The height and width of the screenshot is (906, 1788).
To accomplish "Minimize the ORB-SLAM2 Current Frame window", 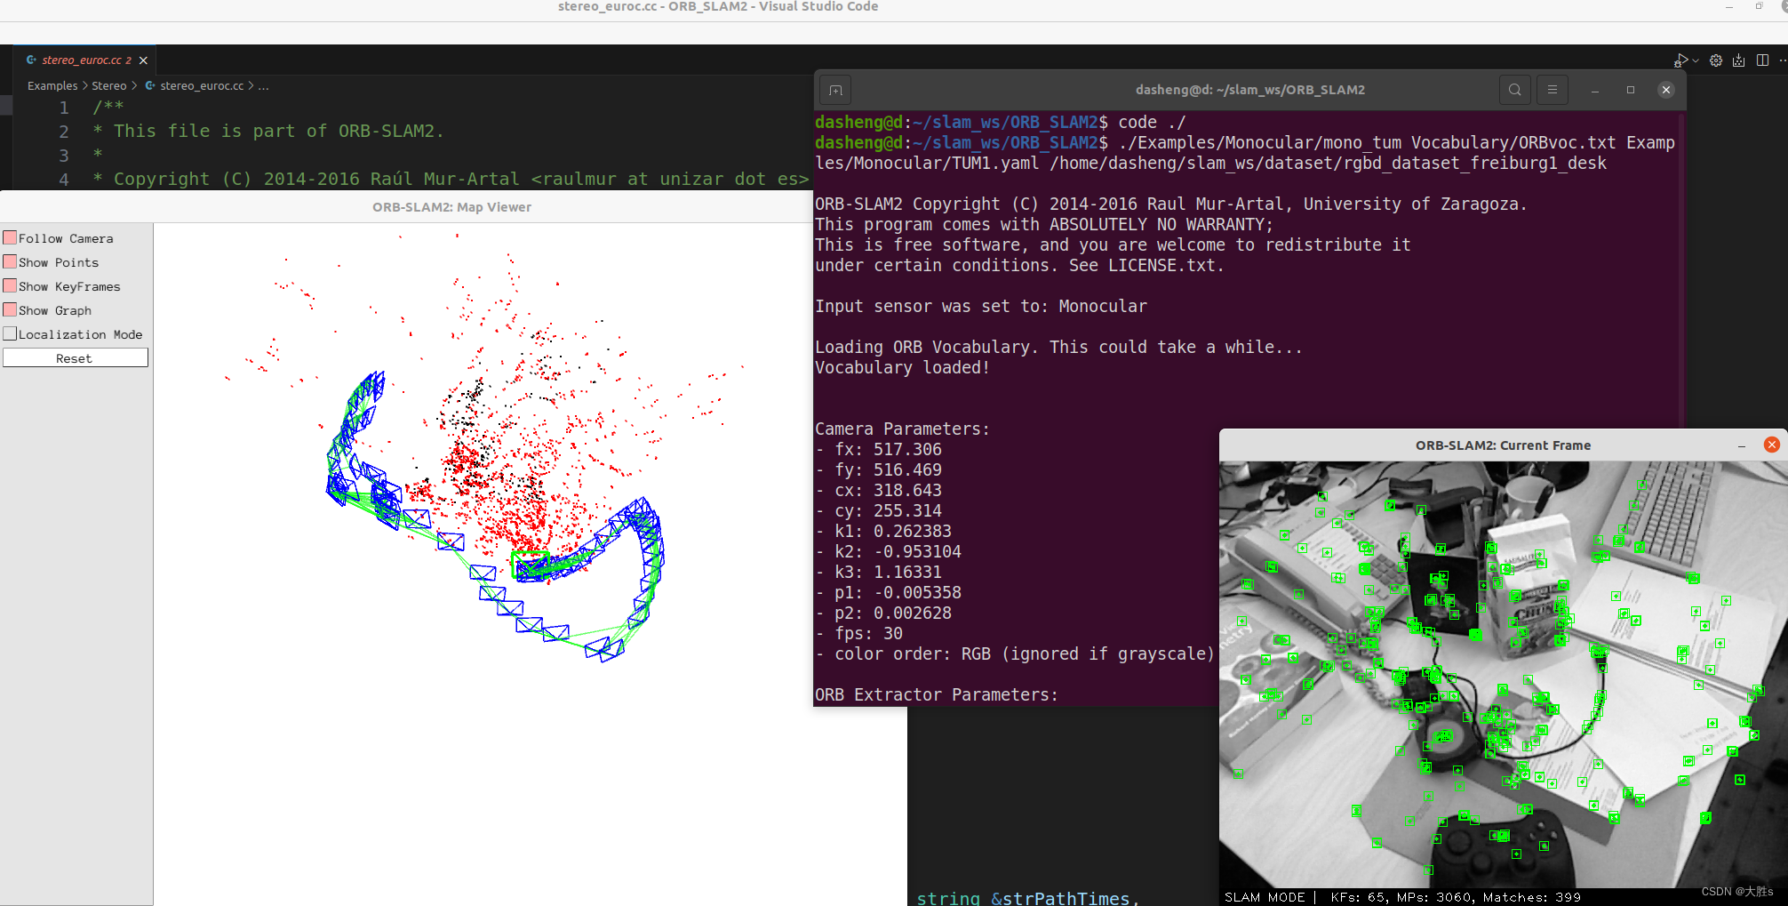I will (x=1742, y=445).
